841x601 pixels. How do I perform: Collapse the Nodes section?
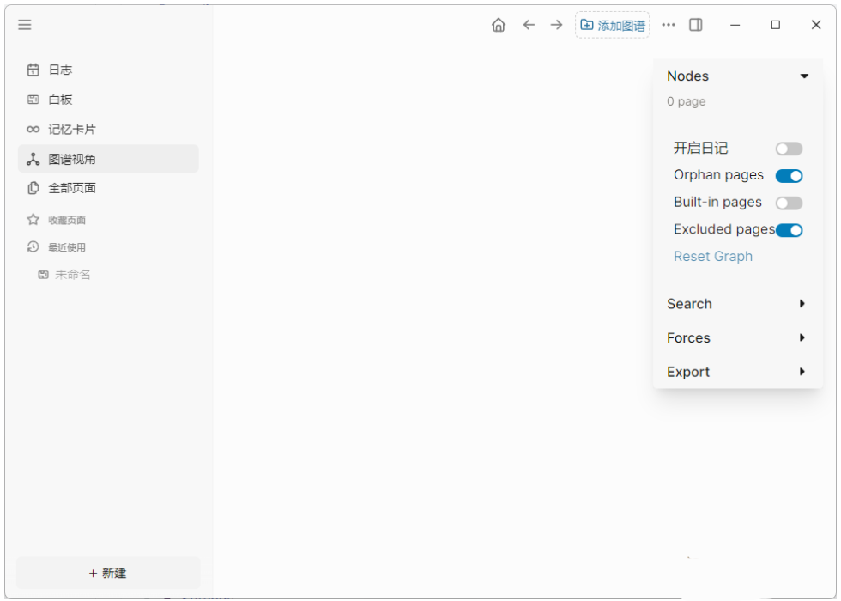coord(804,76)
